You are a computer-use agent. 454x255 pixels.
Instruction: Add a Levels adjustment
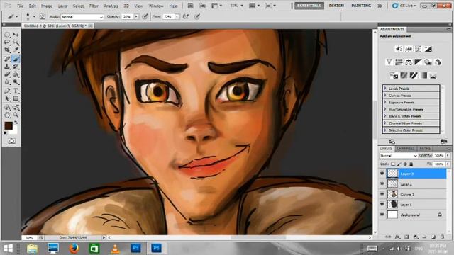click(x=409, y=49)
